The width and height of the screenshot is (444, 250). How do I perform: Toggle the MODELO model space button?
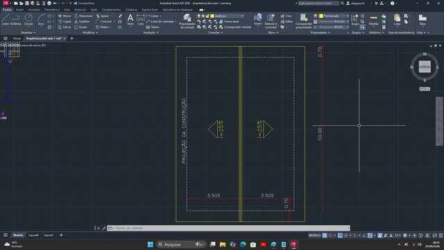314,235
